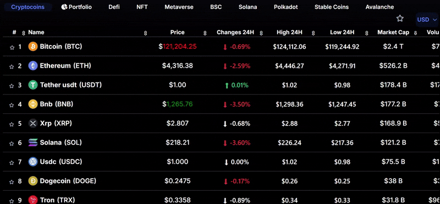Open the Defi category tab
440x204 pixels.
coord(114,7)
